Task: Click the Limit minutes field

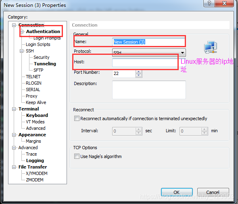Action: 191,131
